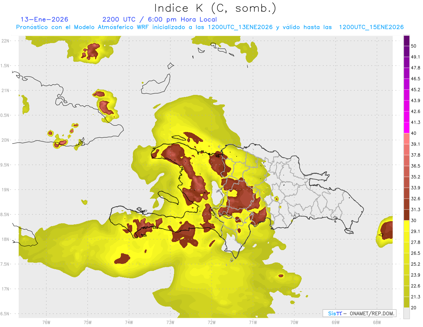Click the latitude label '17N'
The width and height of the screenshot is (423, 327).
[x=6, y=289]
